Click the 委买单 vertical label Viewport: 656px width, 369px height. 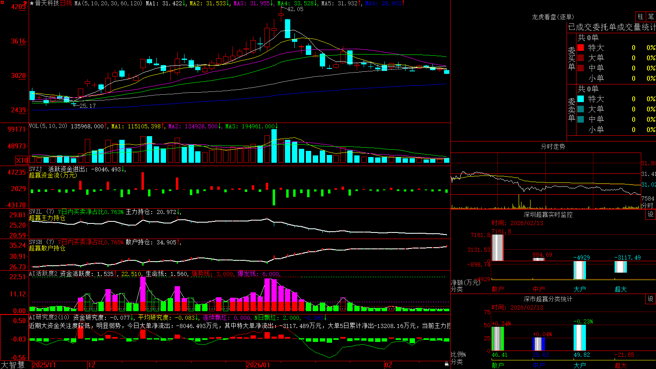pos(572,58)
